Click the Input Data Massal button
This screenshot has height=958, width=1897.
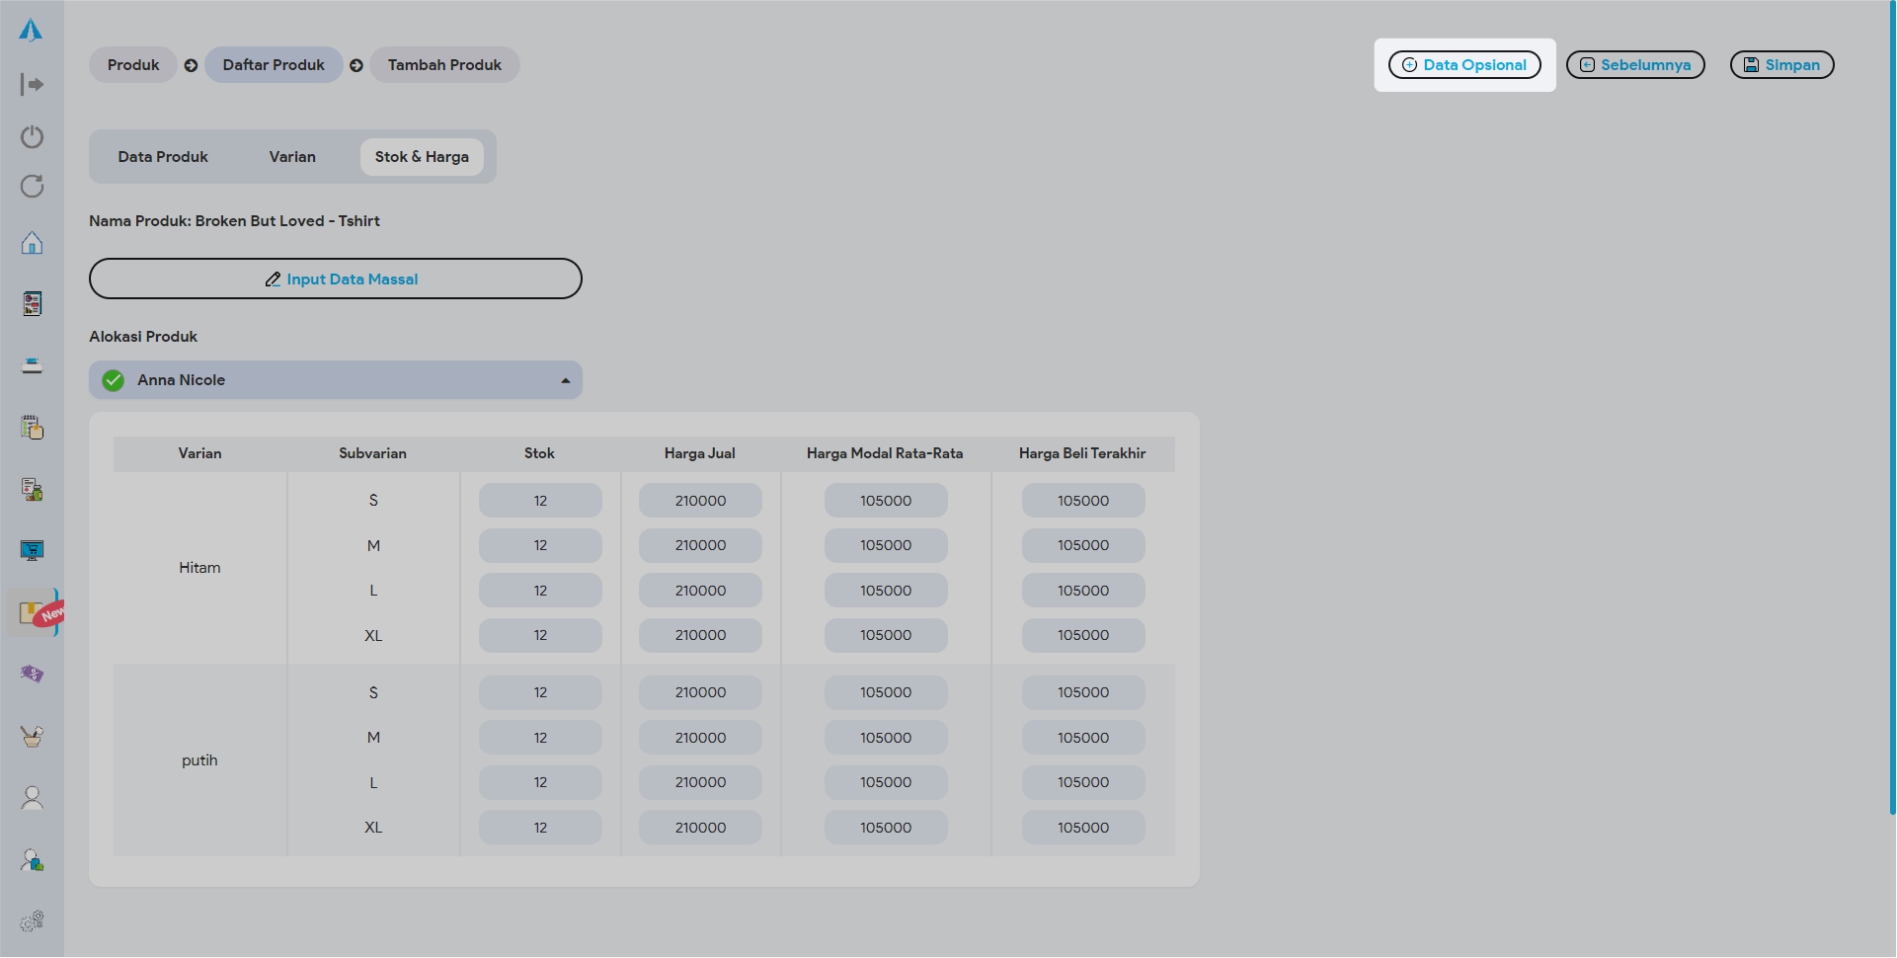(x=336, y=279)
